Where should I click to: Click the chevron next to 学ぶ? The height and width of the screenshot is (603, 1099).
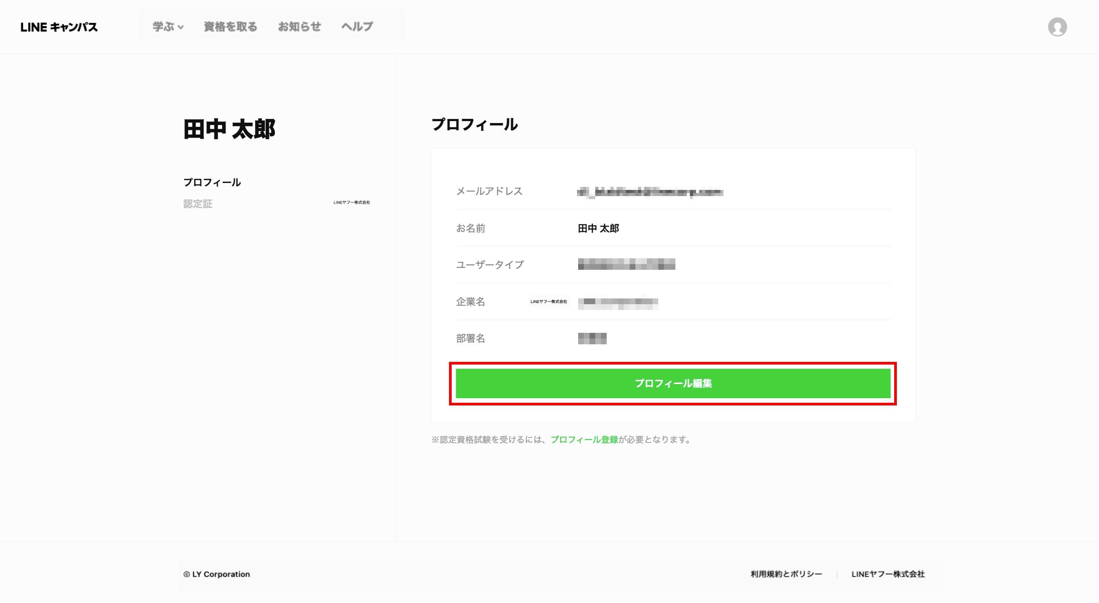[x=181, y=27]
